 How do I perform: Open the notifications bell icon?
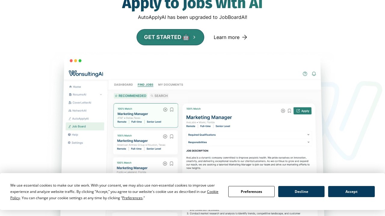(314, 74)
